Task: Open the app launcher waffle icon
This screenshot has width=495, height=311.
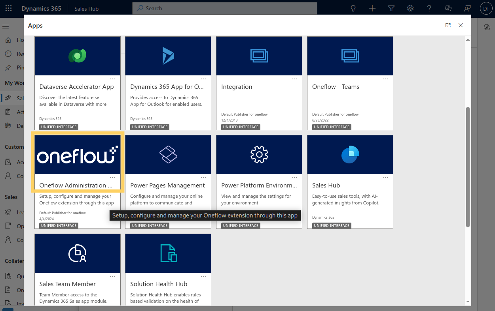Action: coord(8,8)
